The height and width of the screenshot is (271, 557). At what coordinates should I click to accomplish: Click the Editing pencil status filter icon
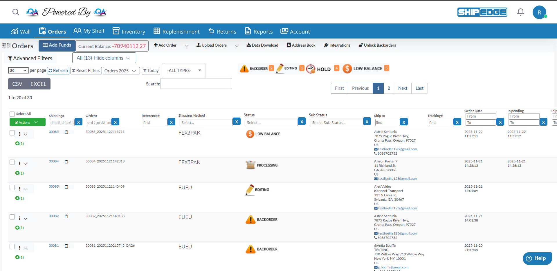tap(280, 69)
